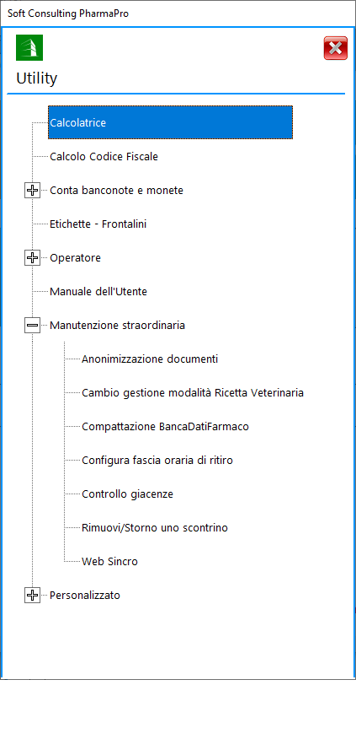
Task: Launch Compattazione BancaDatiFarmaco
Action: (x=166, y=427)
